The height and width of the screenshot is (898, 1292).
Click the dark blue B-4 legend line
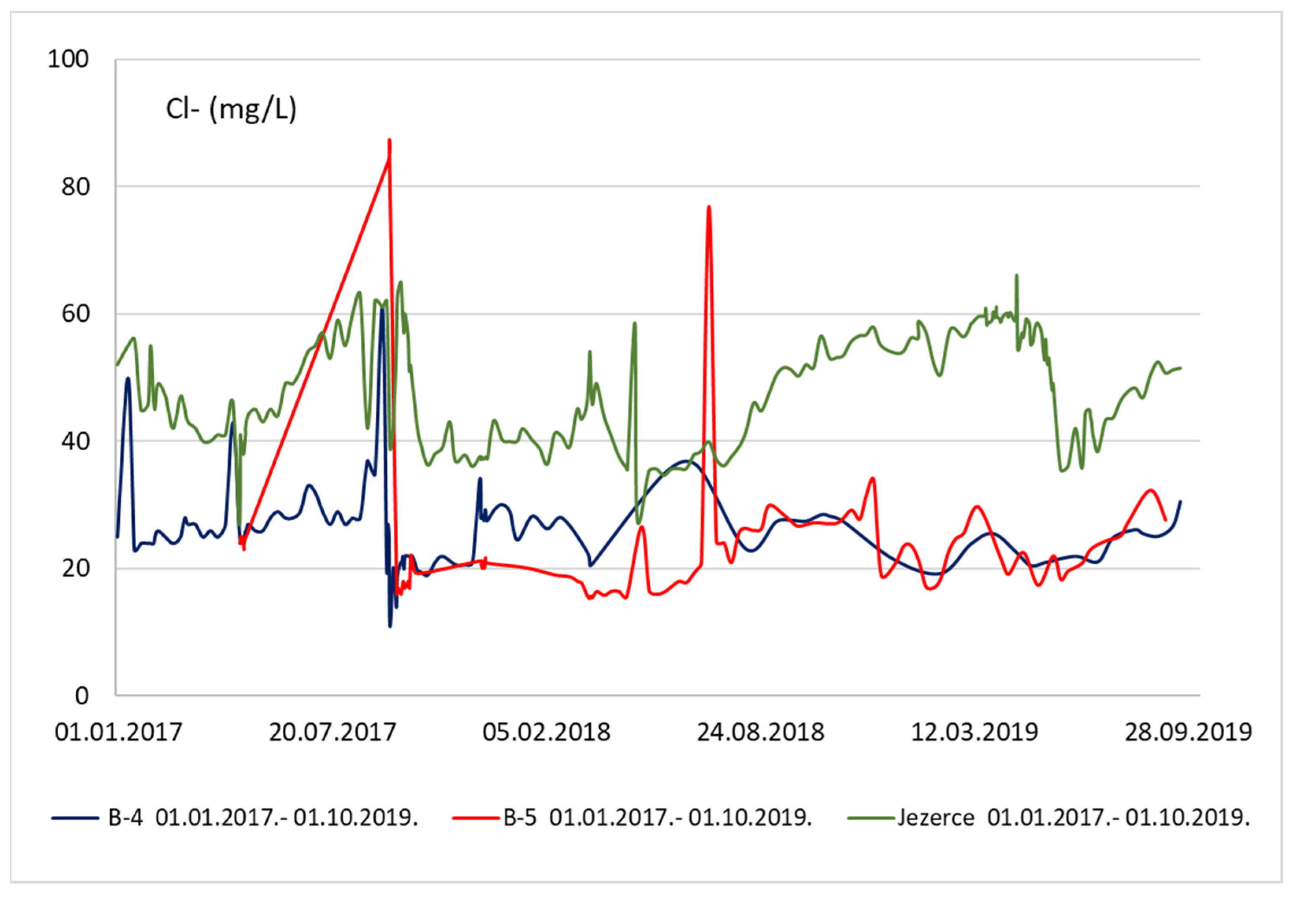pos(75,818)
